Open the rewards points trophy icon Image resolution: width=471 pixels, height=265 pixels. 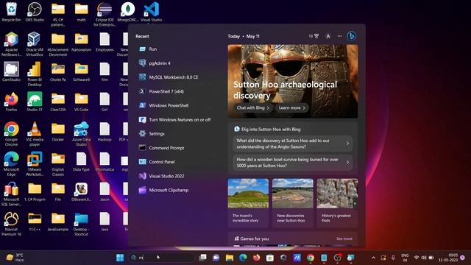[x=314, y=36]
